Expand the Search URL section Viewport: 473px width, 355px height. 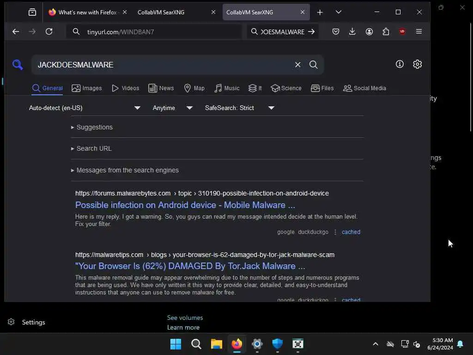(91, 148)
